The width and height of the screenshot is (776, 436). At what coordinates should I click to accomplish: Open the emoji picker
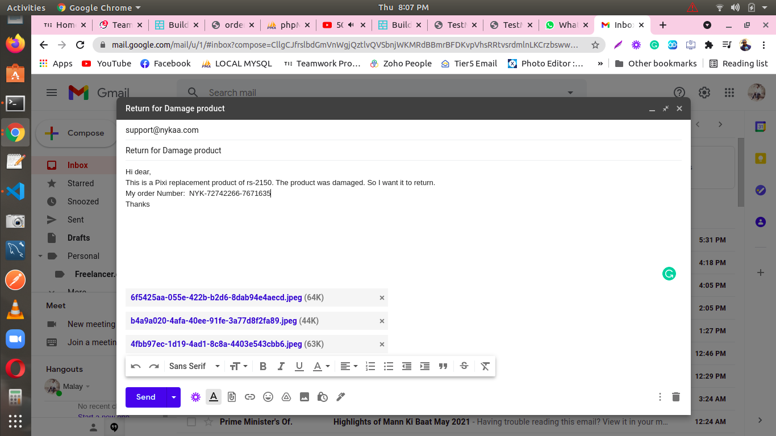pos(268,397)
